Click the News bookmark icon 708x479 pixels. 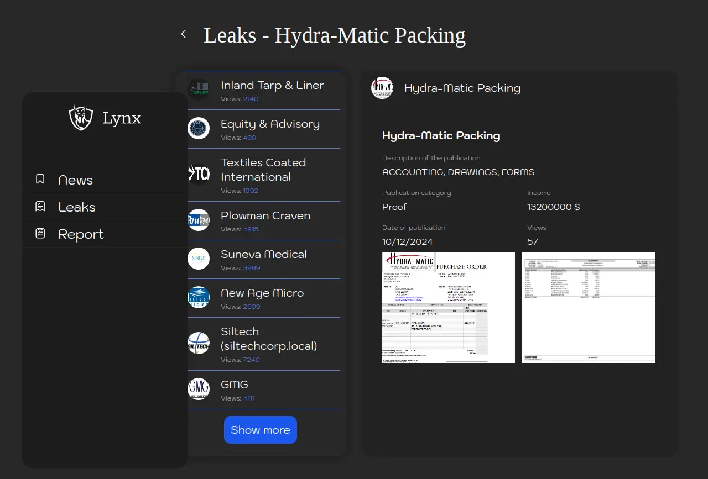[x=40, y=180]
